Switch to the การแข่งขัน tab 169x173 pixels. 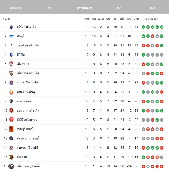[x=16, y=8]
